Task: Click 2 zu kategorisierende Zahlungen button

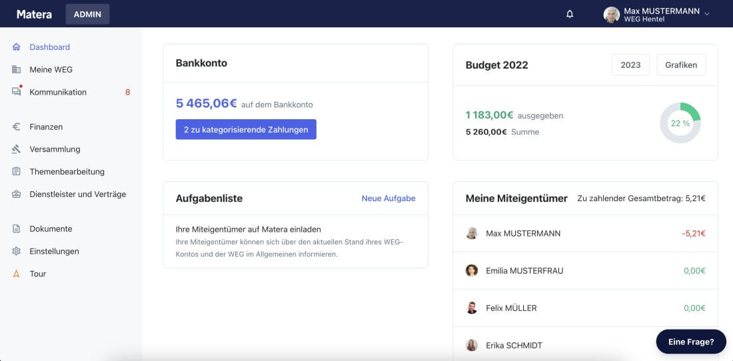Action: click(246, 129)
